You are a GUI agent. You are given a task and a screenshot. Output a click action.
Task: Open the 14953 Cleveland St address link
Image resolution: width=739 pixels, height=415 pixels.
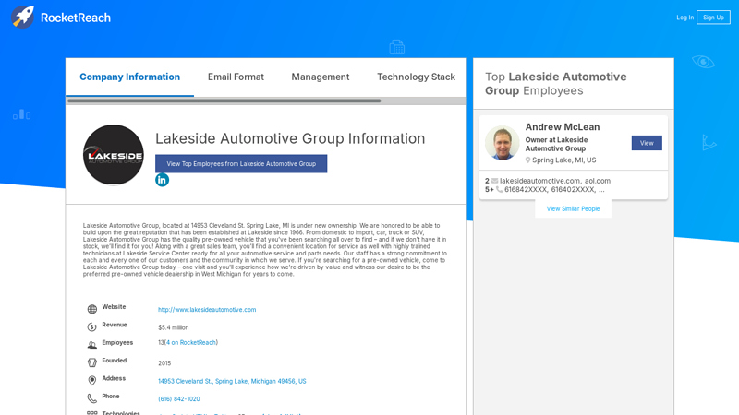232,381
